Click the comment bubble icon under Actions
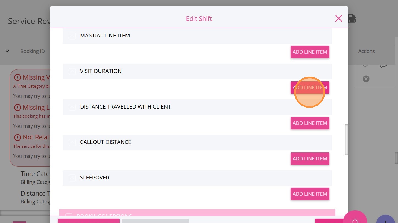This screenshot has height=223, width=398. 383,66
